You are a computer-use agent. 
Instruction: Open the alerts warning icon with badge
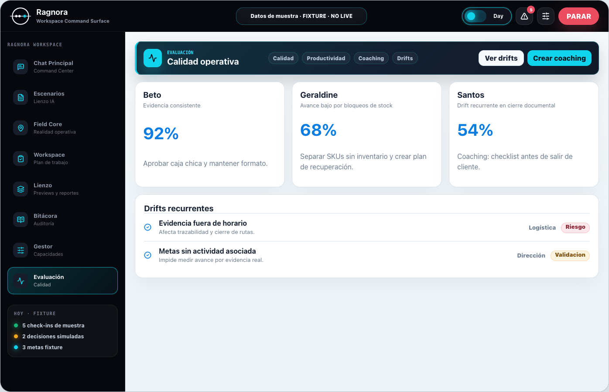coord(524,16)
